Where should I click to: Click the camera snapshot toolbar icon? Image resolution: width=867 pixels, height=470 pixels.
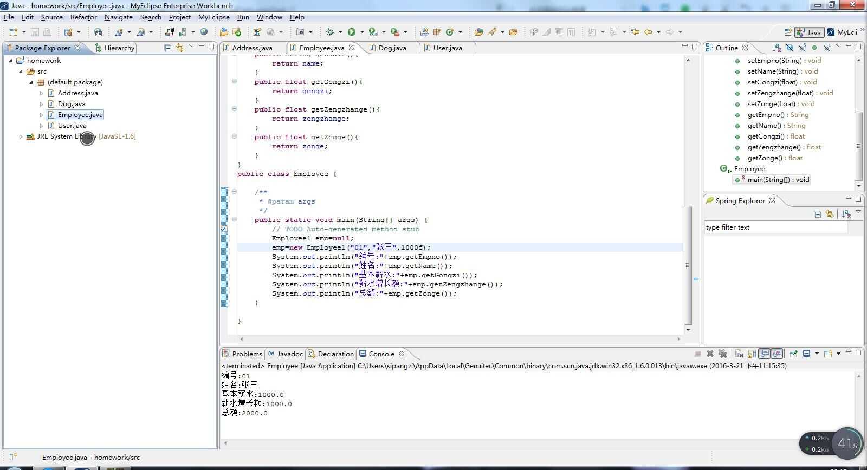tap(300, 32)
